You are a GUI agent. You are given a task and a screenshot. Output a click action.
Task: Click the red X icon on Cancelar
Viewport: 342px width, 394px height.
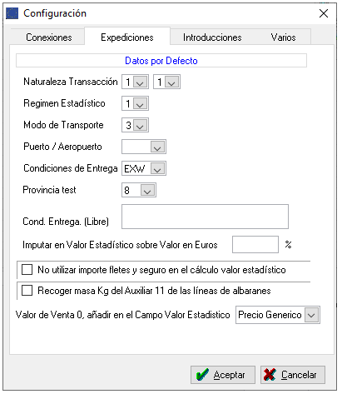coord(270,375)
